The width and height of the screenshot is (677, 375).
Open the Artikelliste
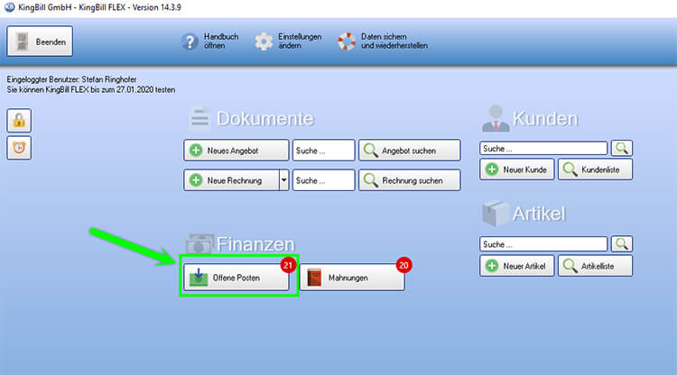(596, 266)
